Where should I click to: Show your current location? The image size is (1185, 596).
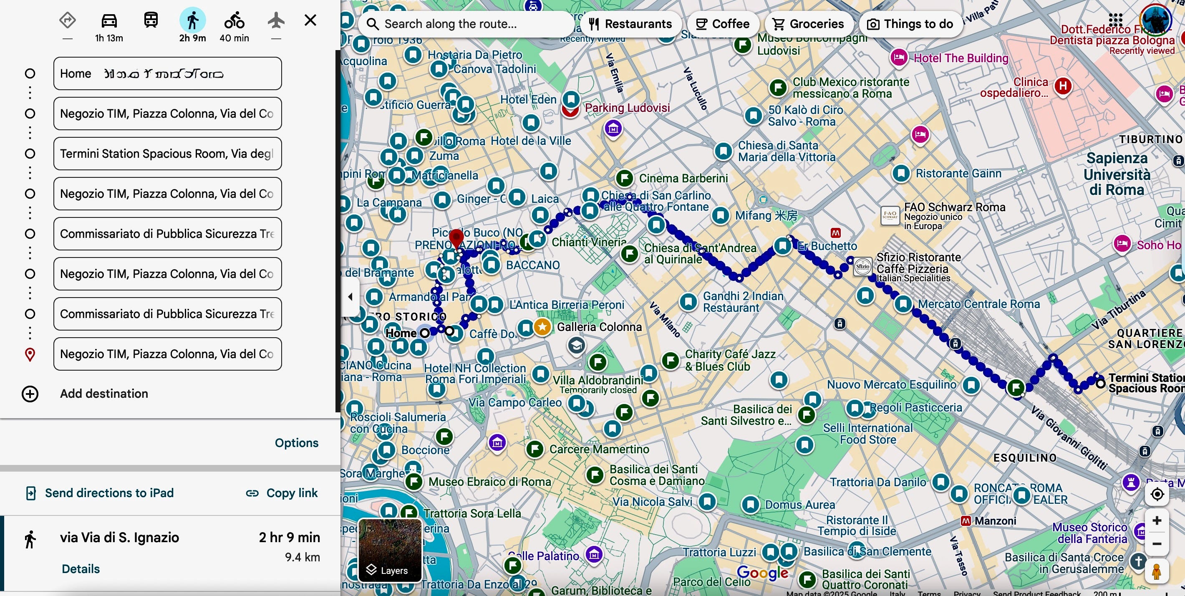pyautogui.click(x=1157, y=494)
